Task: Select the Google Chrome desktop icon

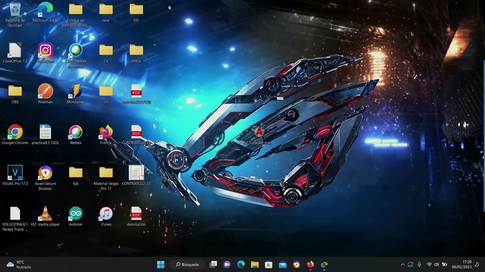Action: point(15,134)
